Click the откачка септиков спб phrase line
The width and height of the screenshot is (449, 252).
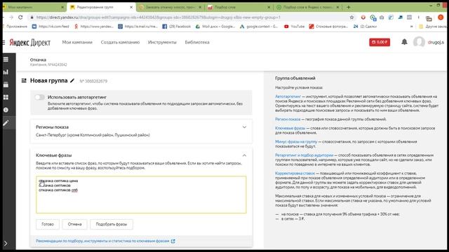[58, 190]
